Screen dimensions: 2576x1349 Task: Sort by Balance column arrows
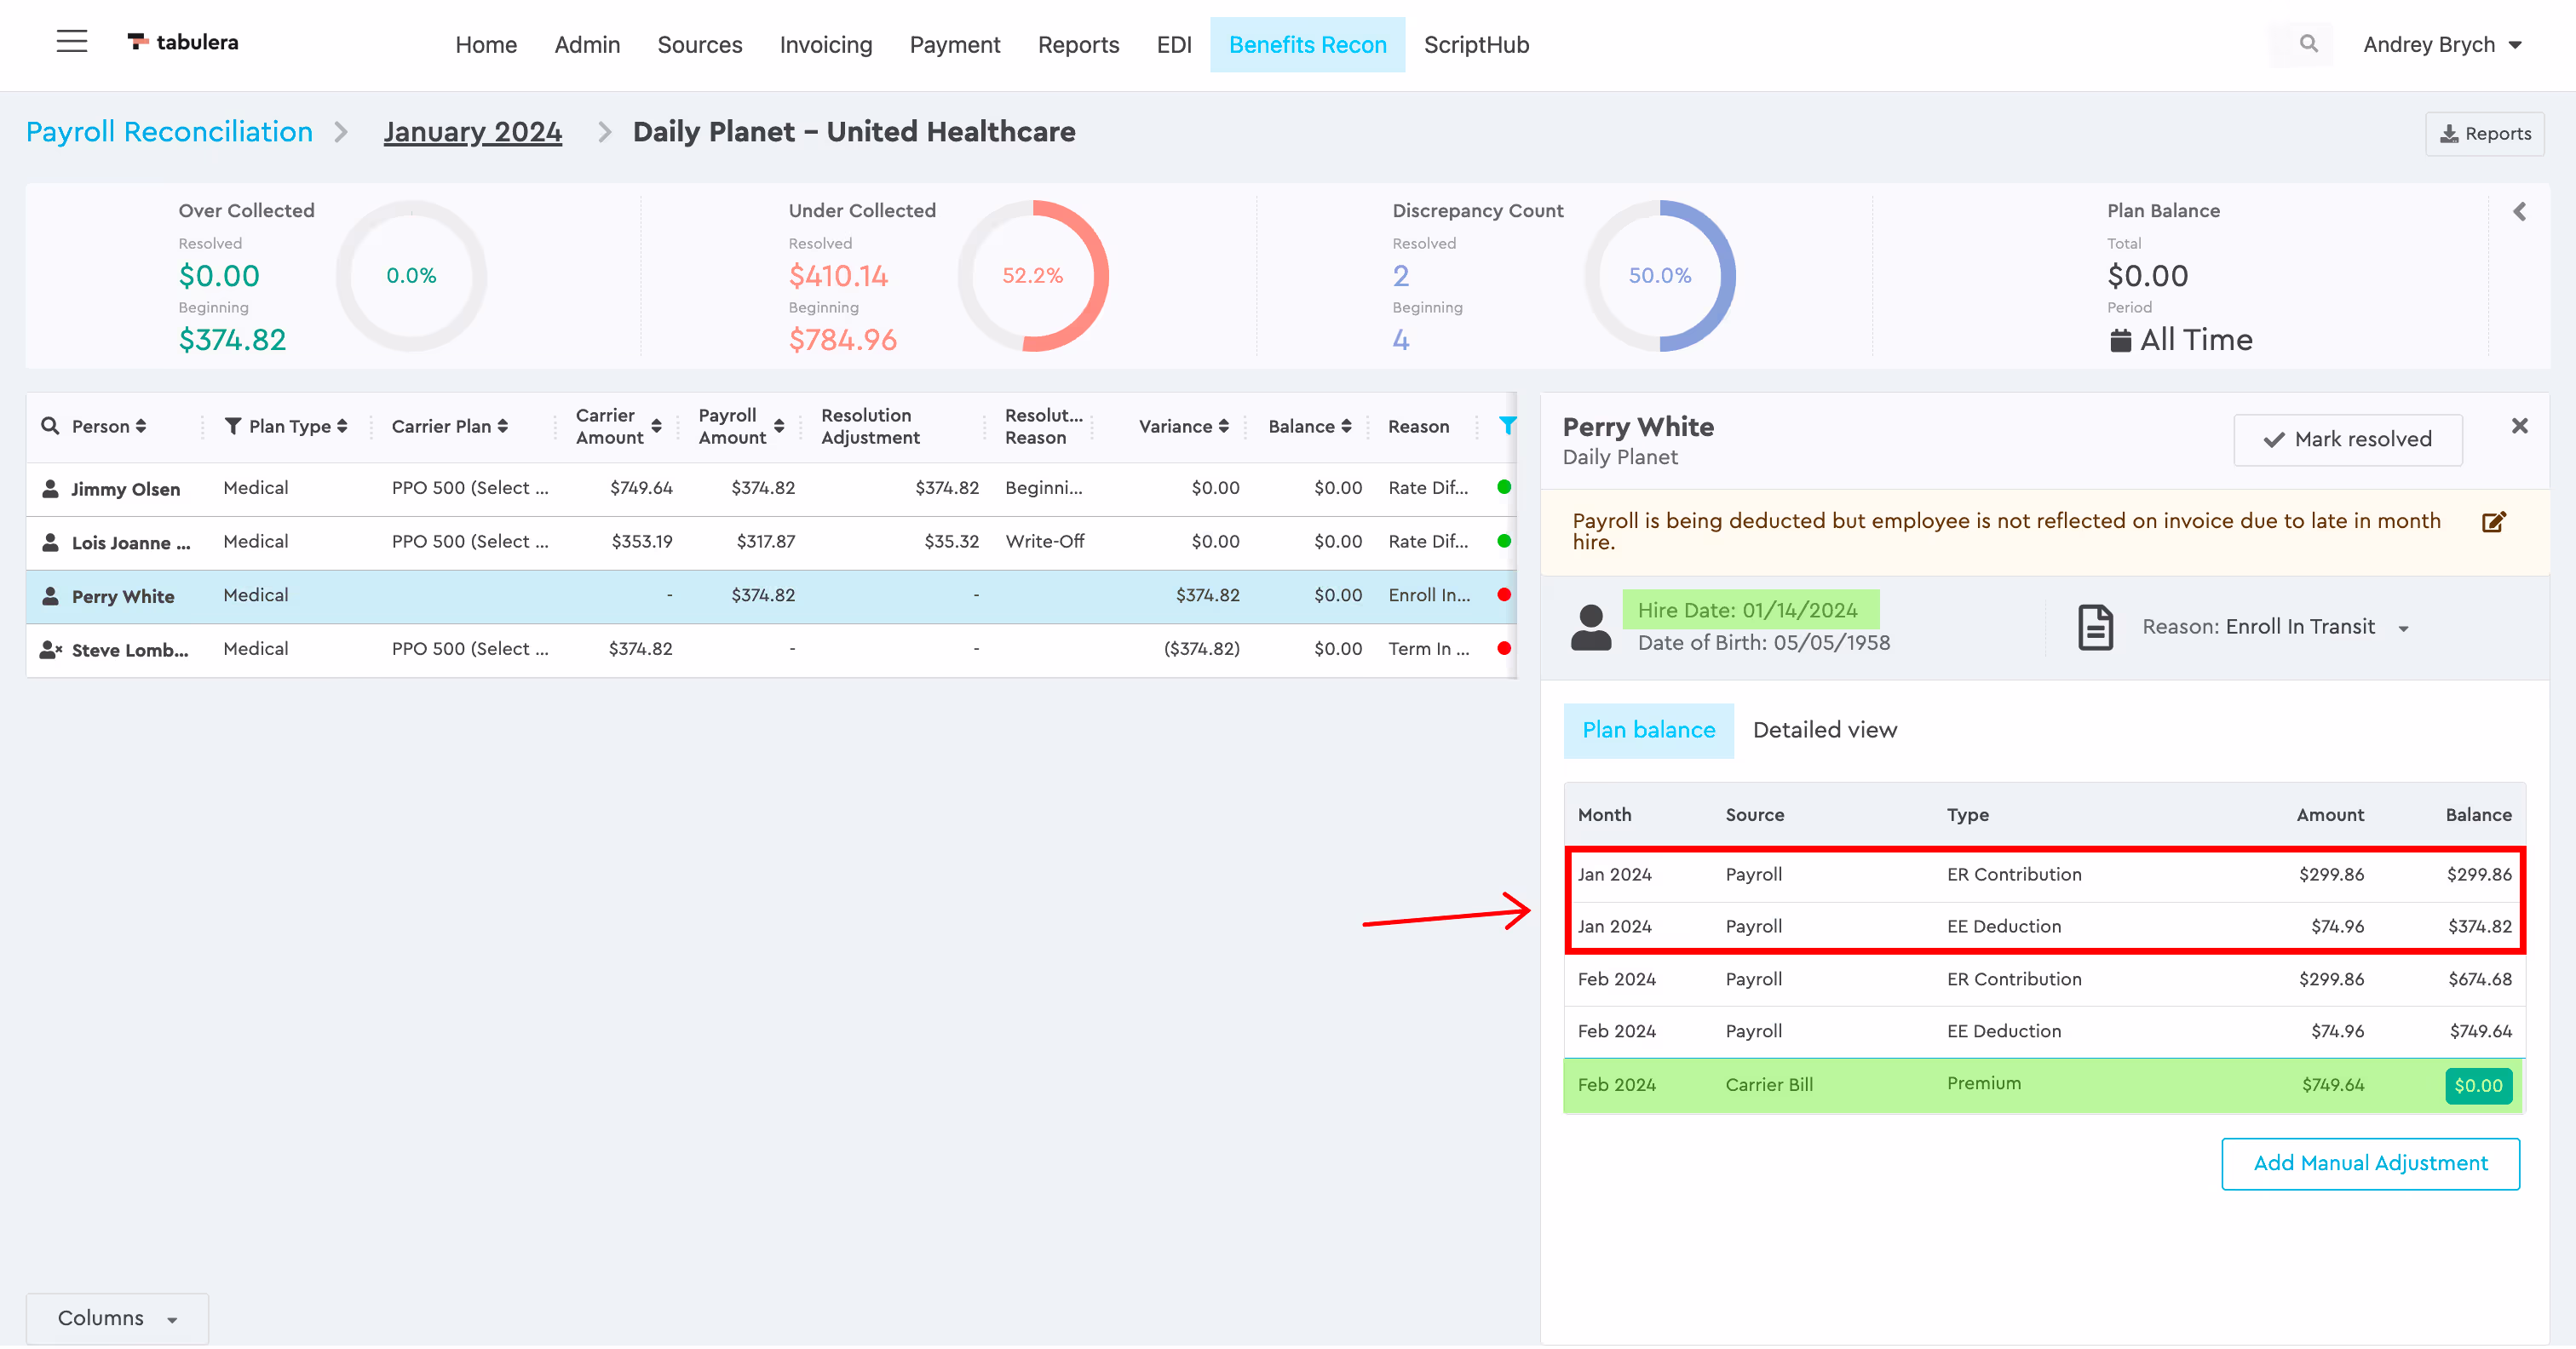pyautogui.click(x=1347, y=426)
